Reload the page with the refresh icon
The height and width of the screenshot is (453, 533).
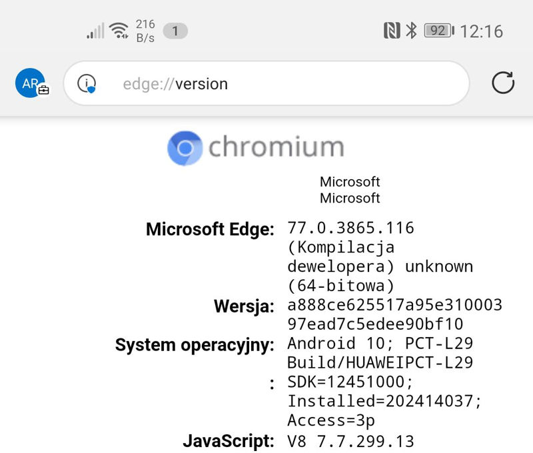click(503, 83)
